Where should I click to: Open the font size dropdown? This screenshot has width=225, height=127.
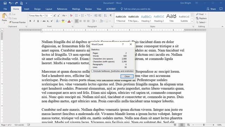point(51,16)
